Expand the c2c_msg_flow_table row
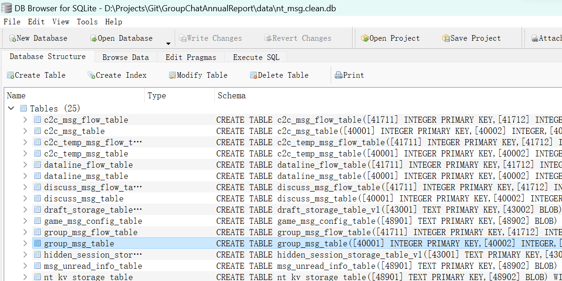The image size is (562, 281). pyautogui.click(x=25, y=120)
